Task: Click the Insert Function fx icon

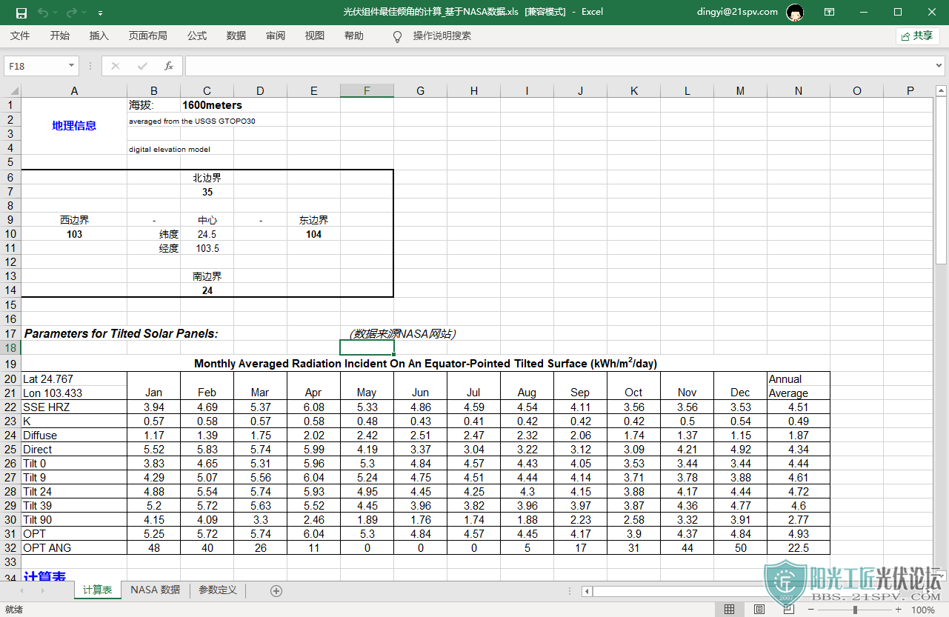Action: [x=168, y=66]
